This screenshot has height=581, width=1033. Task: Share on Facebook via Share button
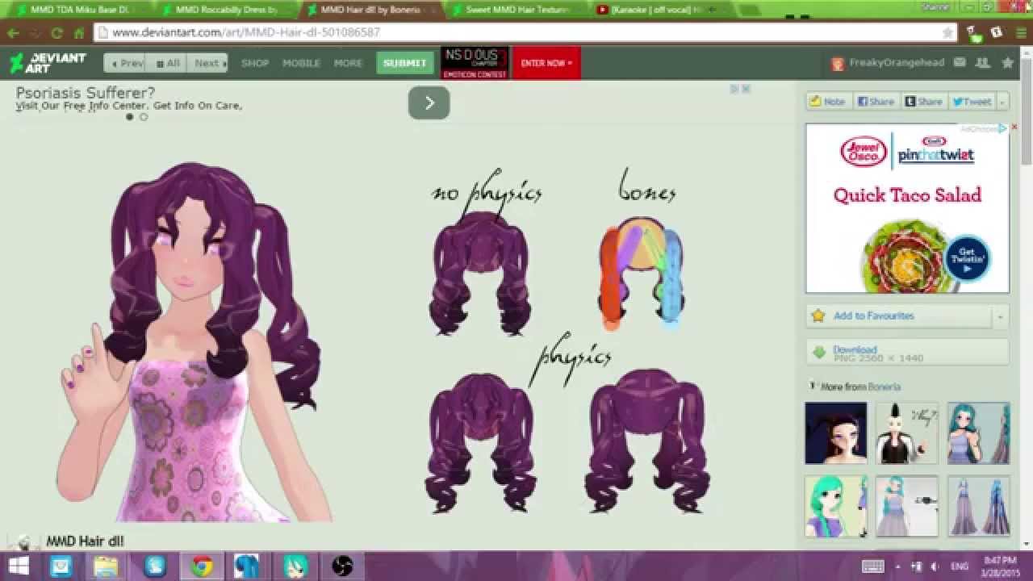tap(876, 102)
